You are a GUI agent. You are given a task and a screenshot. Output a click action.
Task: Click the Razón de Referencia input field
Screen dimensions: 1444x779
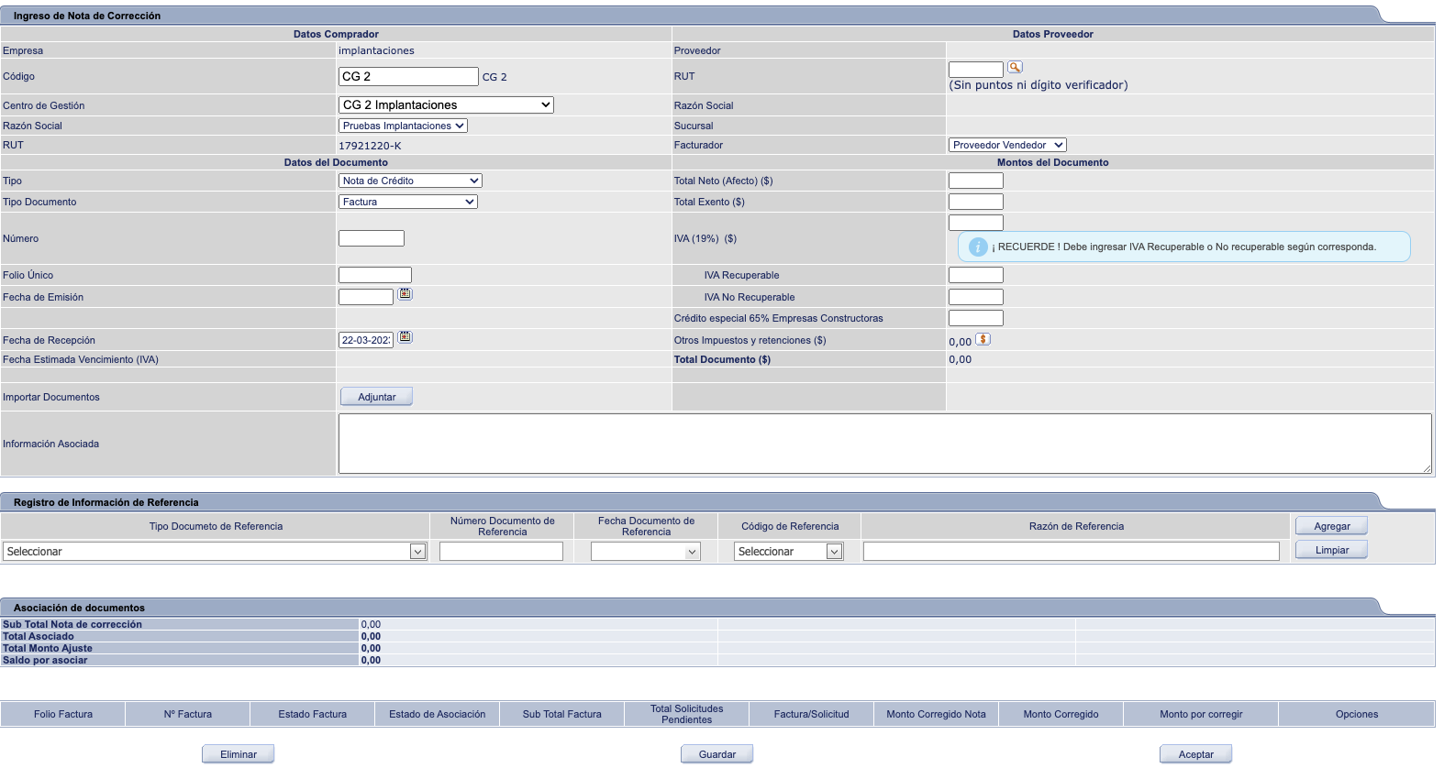point(1071,551)
